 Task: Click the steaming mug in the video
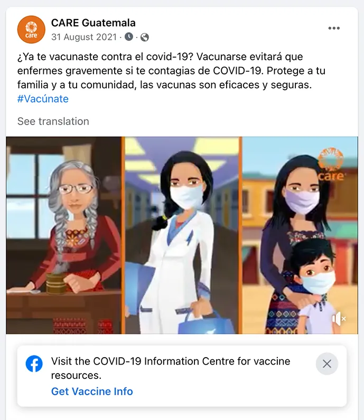click(56, 283)
